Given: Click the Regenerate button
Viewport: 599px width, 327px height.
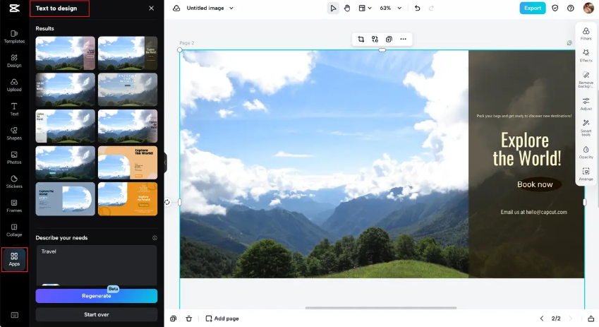Looking at the screenshot, I should click(97, 296).
